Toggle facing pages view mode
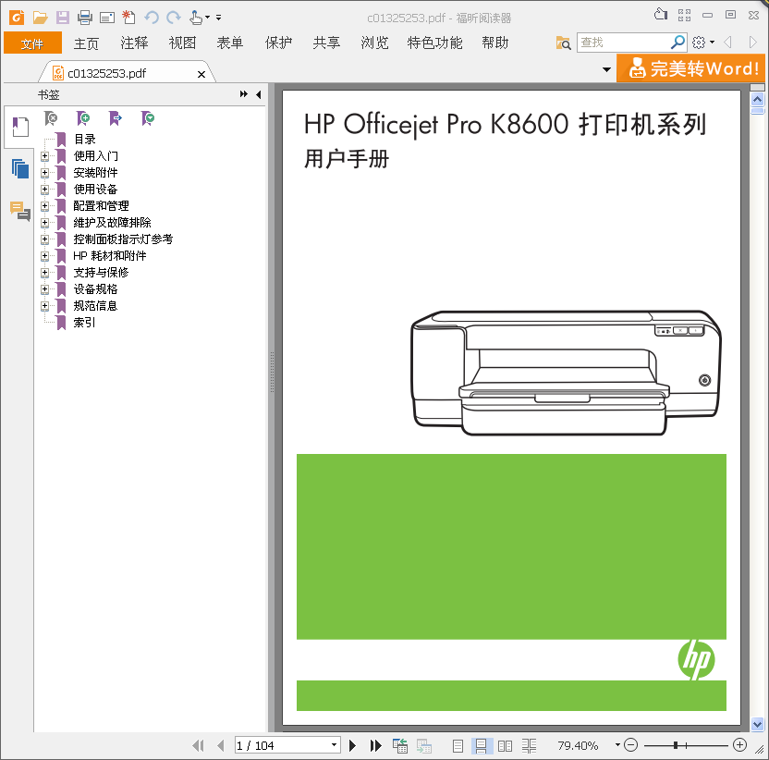The image size is (769, 760). coord(505,746)
